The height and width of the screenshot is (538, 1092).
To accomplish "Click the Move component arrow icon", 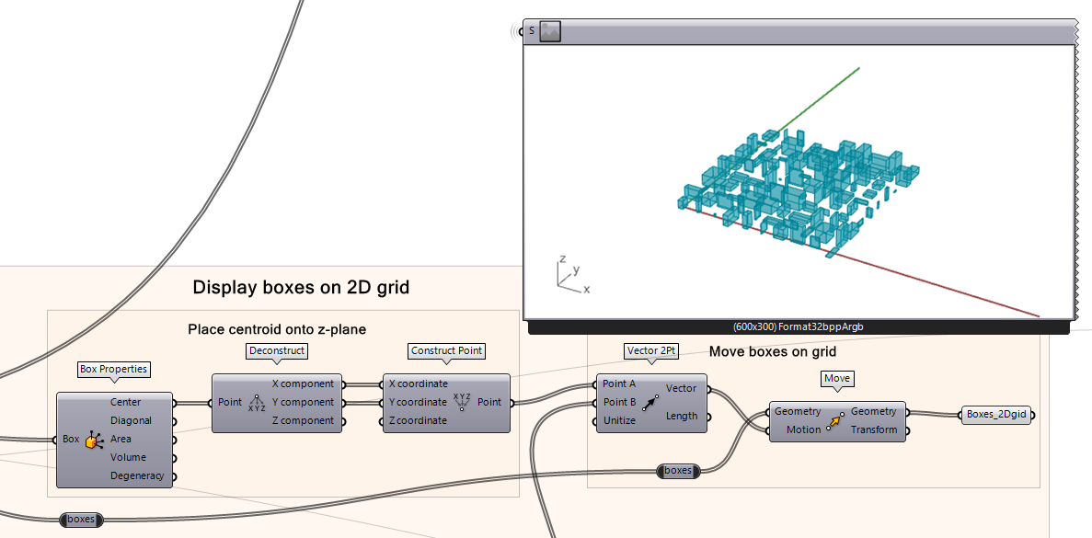I will (x=836, y=421).
